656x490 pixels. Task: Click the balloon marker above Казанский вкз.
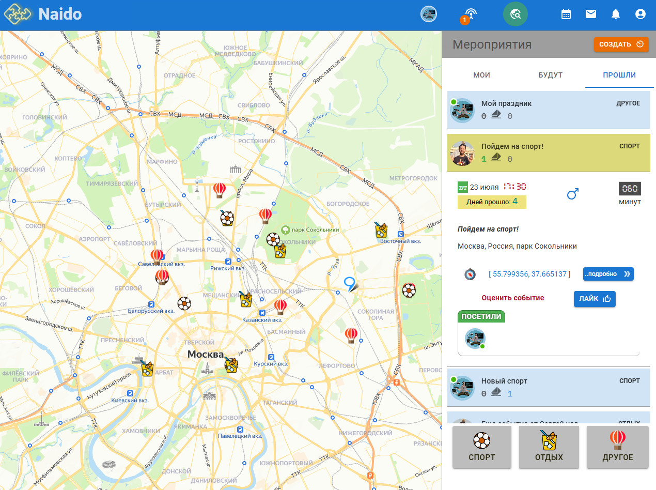coord(280,307)
